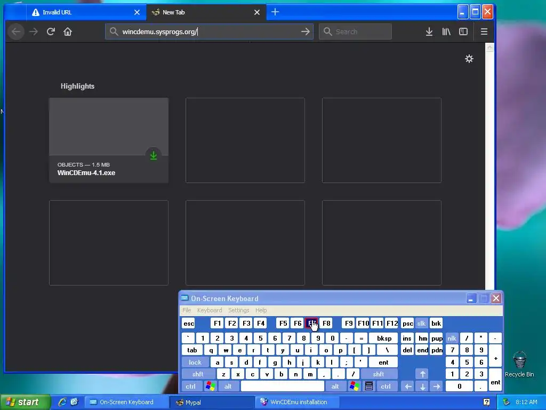Open the downloads panel icon
Image resolution: width=546 pixels, height=410 pixels.
pyautogui.click(x=429, y=31)
